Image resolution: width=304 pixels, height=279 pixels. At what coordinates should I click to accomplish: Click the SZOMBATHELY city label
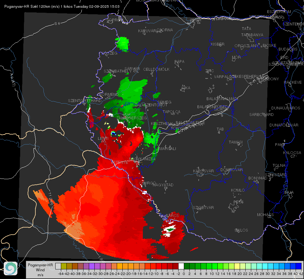pos(118,71)
